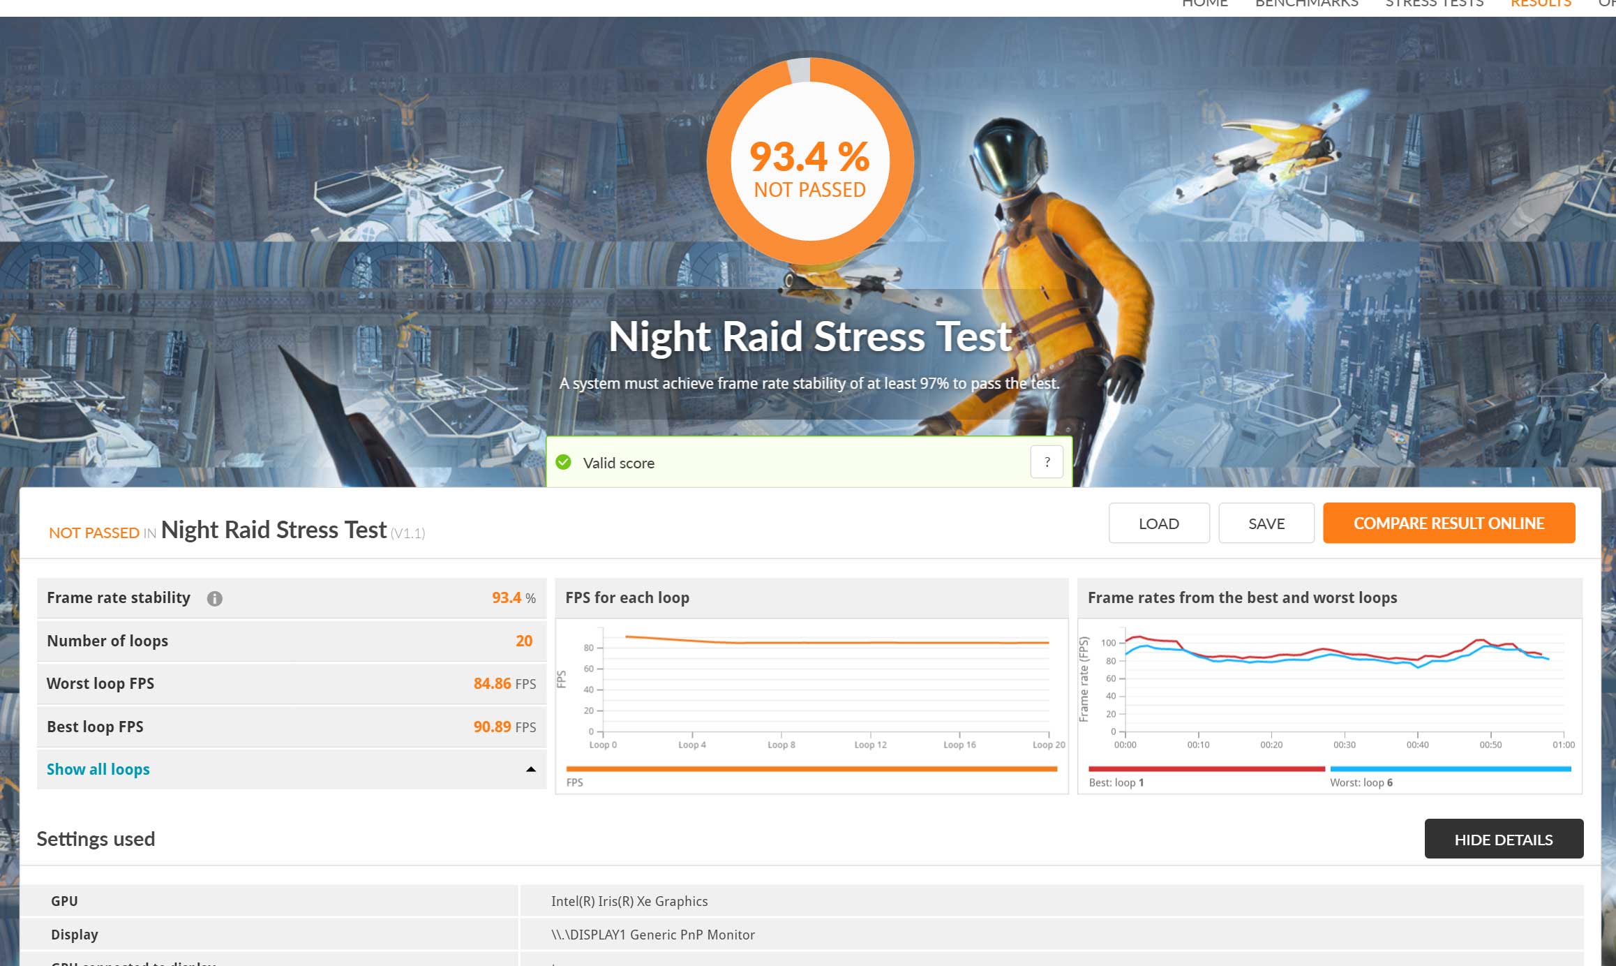Select the Number of loops value 20

[x=524, y=641]
